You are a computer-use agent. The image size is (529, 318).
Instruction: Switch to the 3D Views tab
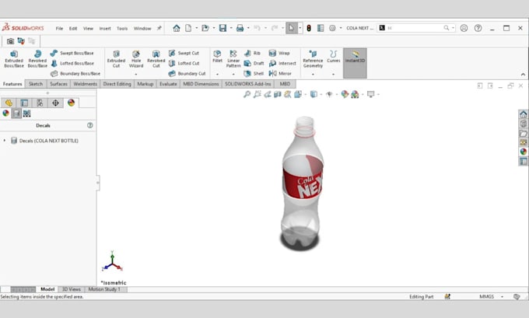72,289
